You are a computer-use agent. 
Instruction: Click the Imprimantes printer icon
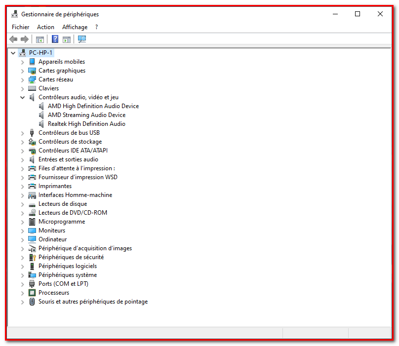coord(32,186)
